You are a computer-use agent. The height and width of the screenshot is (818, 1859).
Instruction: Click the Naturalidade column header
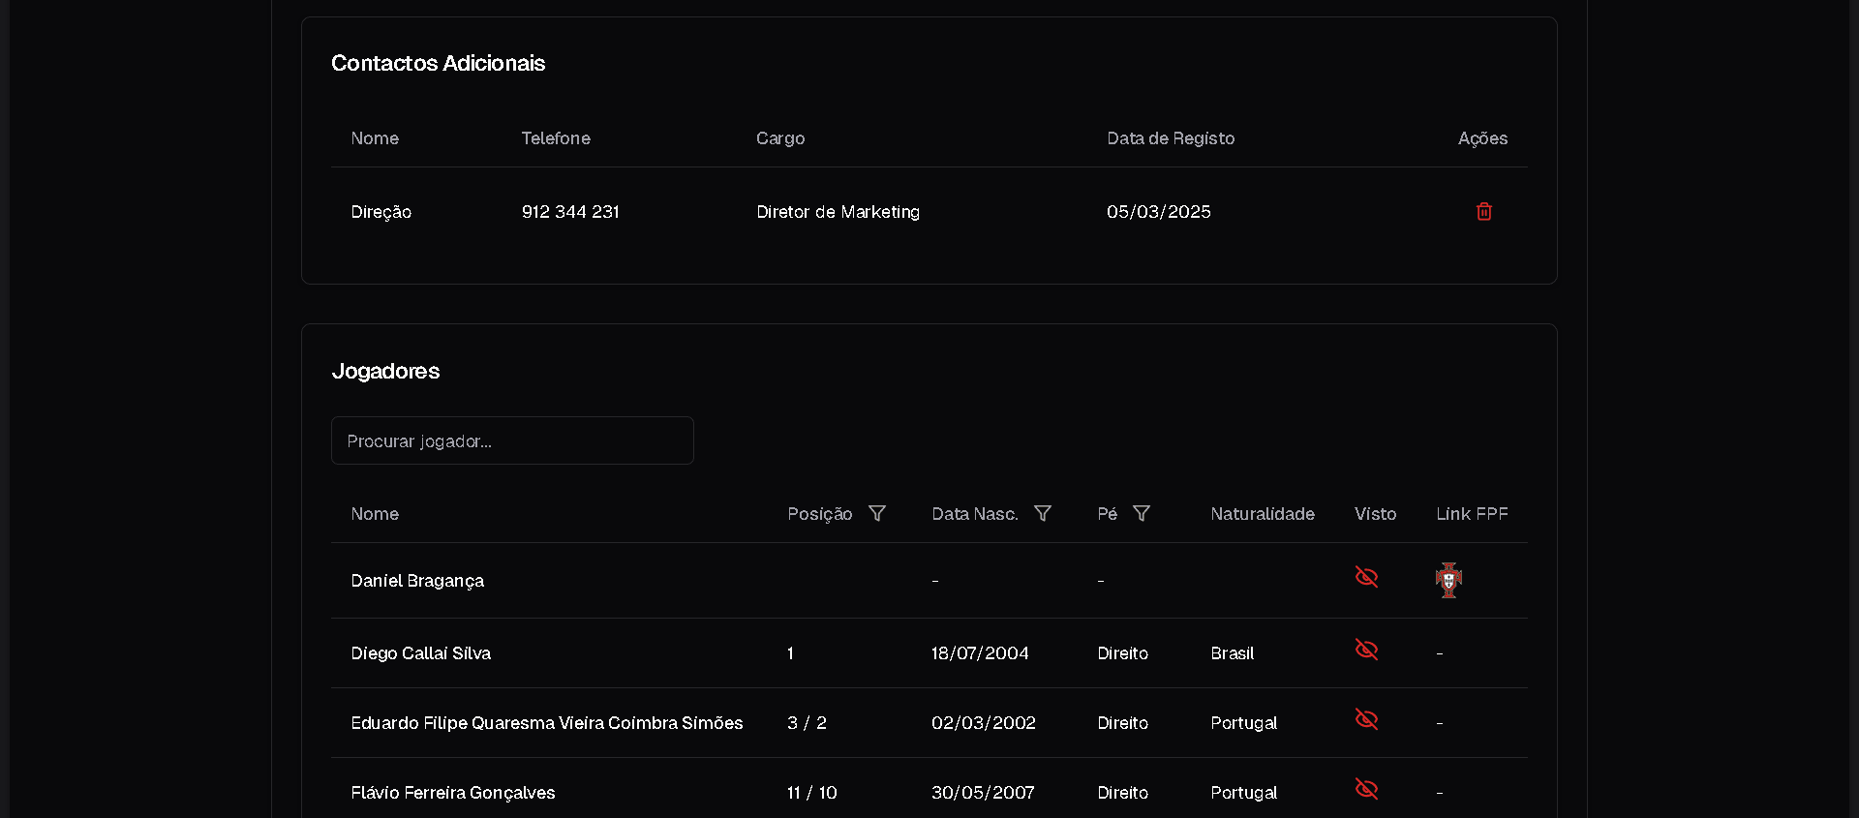1262,514
